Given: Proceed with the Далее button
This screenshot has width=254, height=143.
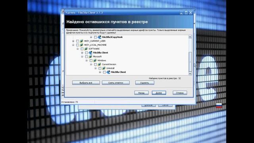Looking at the screenshot, I should (159, 93).
